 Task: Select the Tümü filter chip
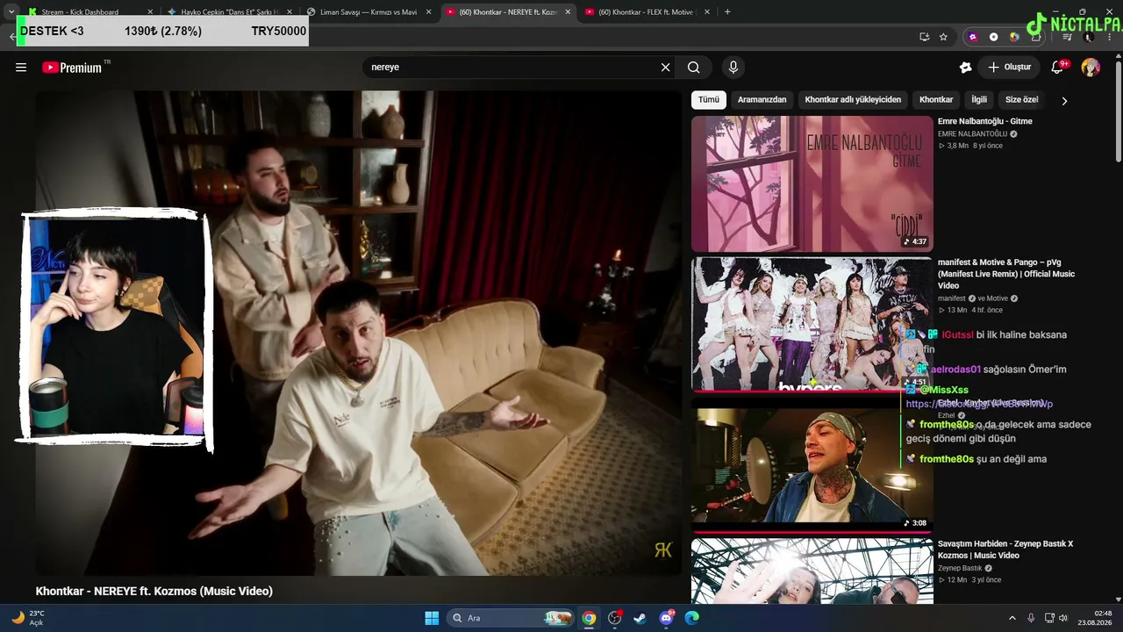point(708,100)
